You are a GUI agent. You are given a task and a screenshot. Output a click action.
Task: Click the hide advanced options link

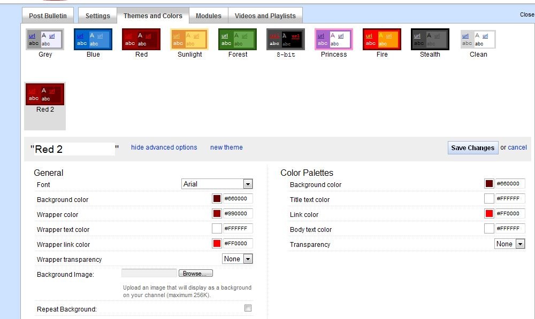click(164, 147)
